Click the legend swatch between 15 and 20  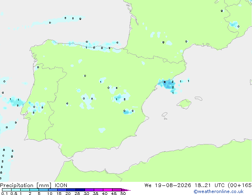point(62,190)
